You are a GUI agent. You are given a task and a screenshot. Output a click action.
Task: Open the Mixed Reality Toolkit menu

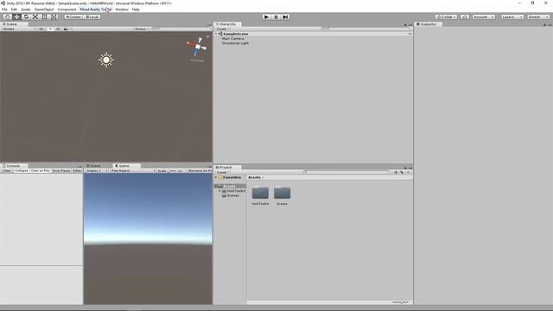pos(96,10)
